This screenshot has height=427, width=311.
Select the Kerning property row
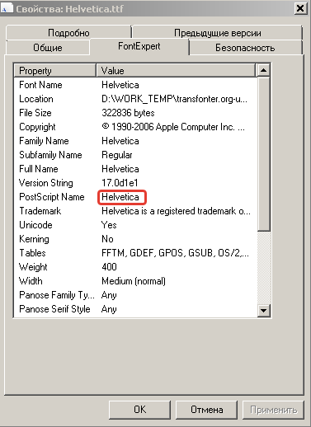135,239
